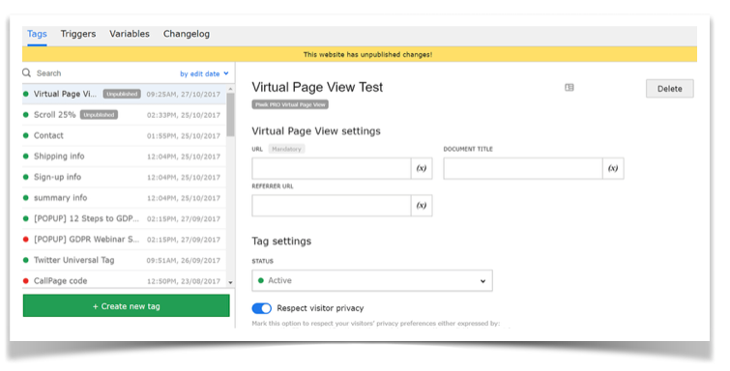Click green status dot of Contact tag

(x=26, y=135)
